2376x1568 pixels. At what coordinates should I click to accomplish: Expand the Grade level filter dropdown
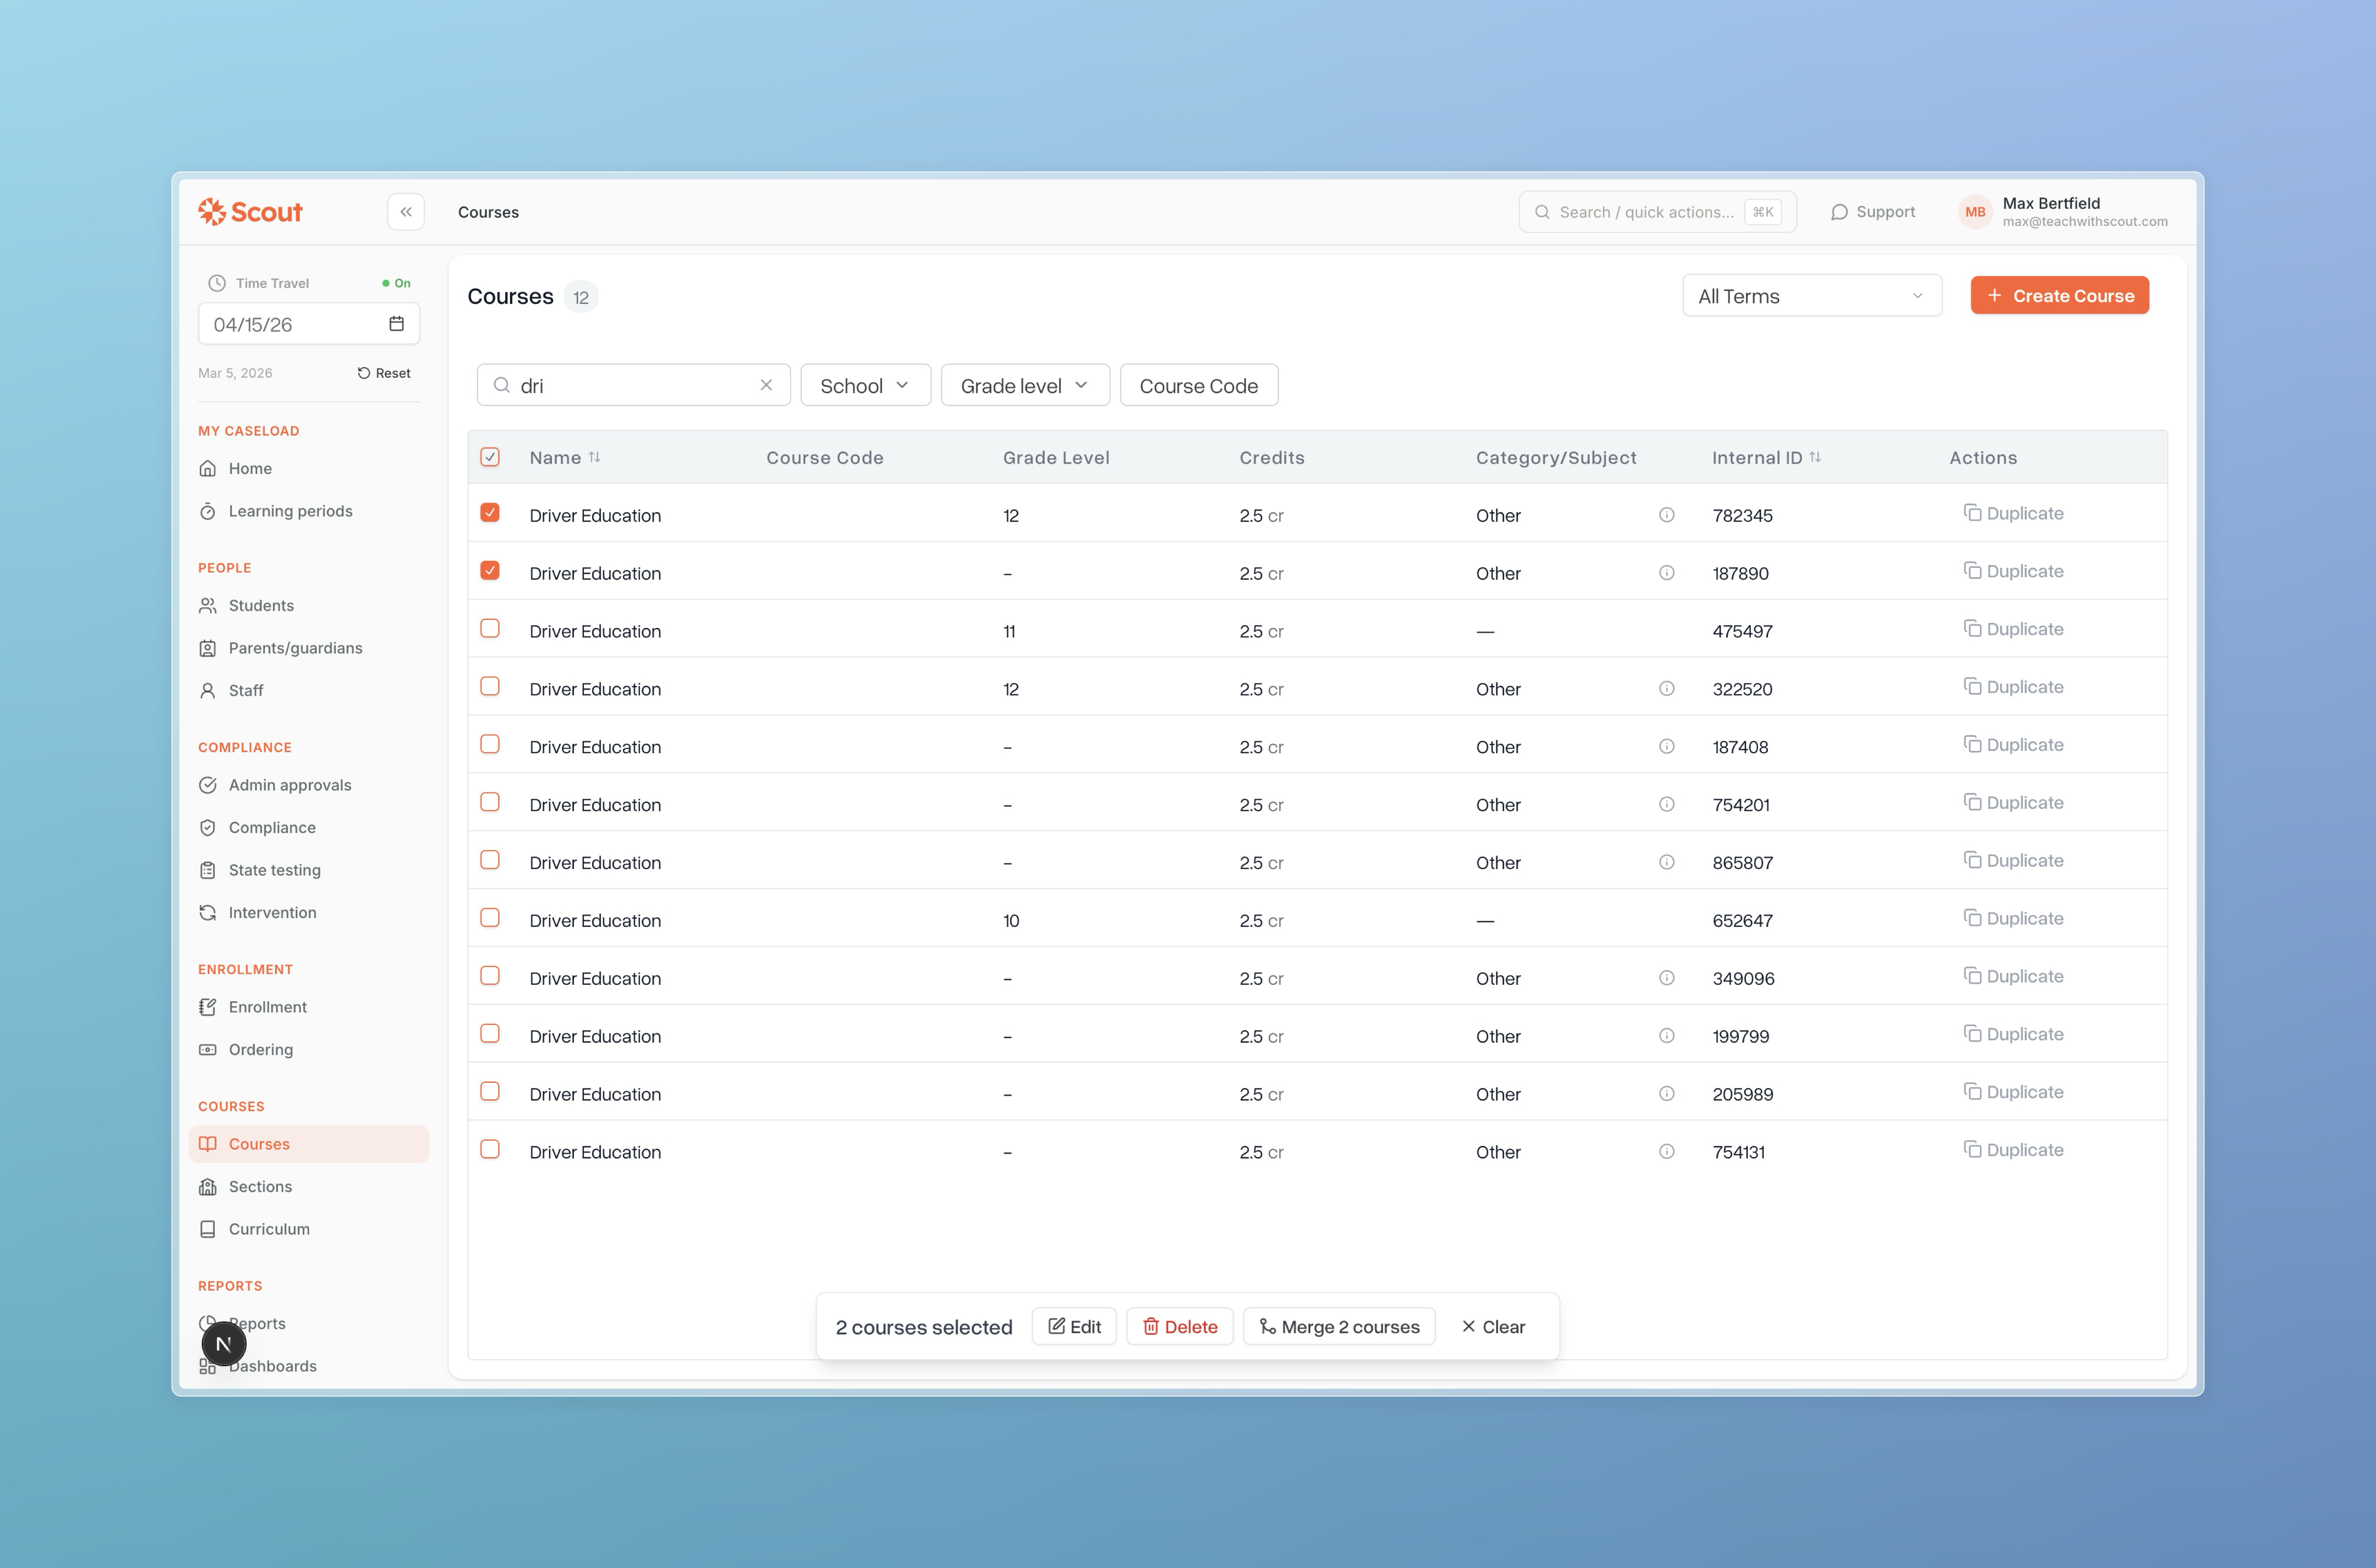pyautogui.click(x=1024, y=386)
